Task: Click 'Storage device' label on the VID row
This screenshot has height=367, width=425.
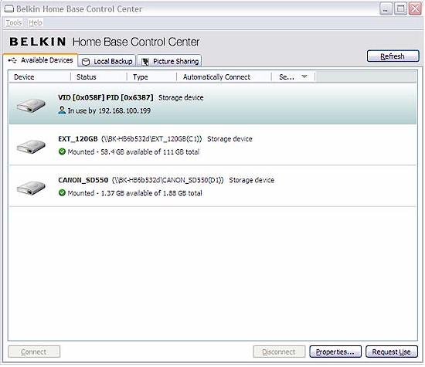Action: coord(181,97)
